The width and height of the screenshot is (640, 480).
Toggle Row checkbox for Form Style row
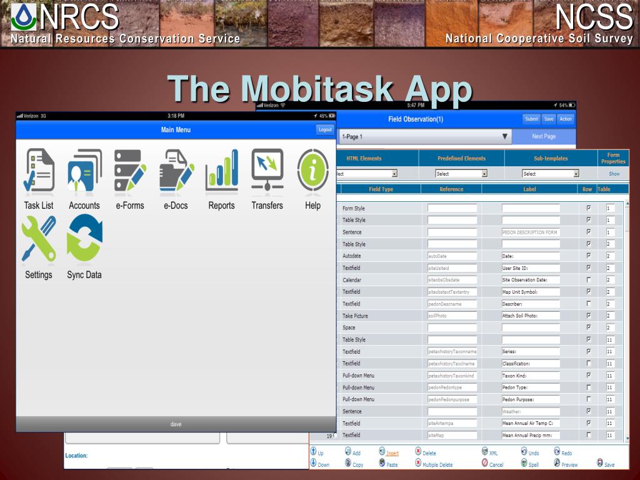point(588,208)
